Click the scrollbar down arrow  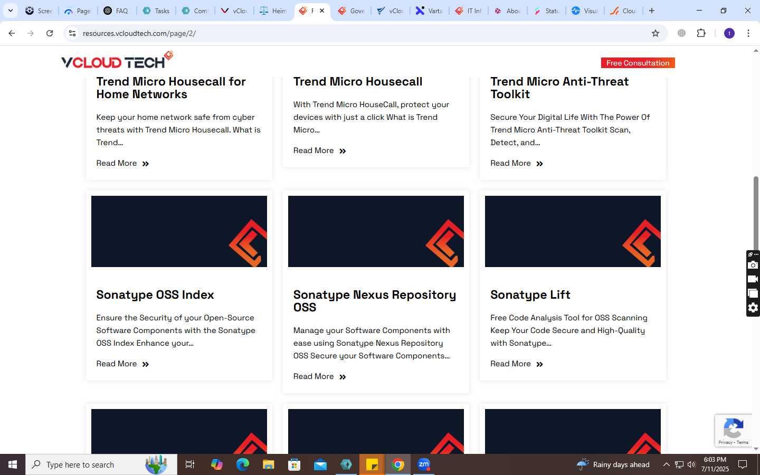tap(756, 449)
